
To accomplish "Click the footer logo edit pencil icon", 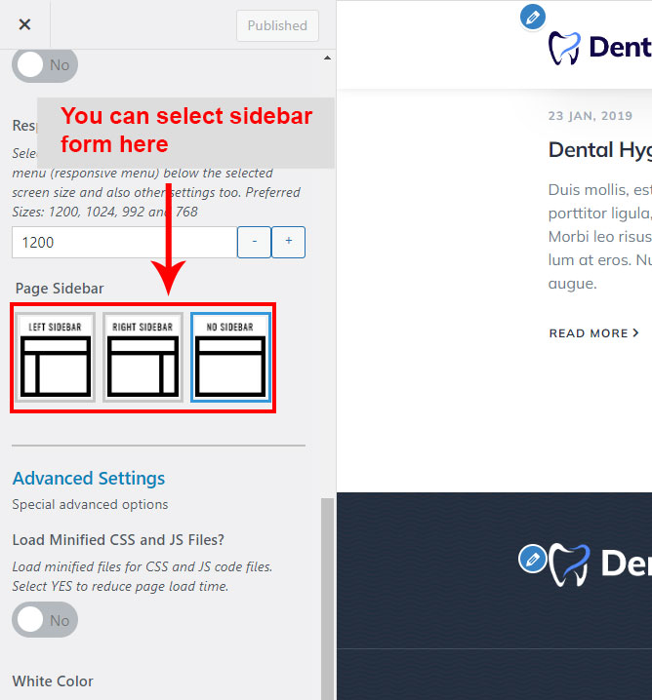I will click(532, 559).
